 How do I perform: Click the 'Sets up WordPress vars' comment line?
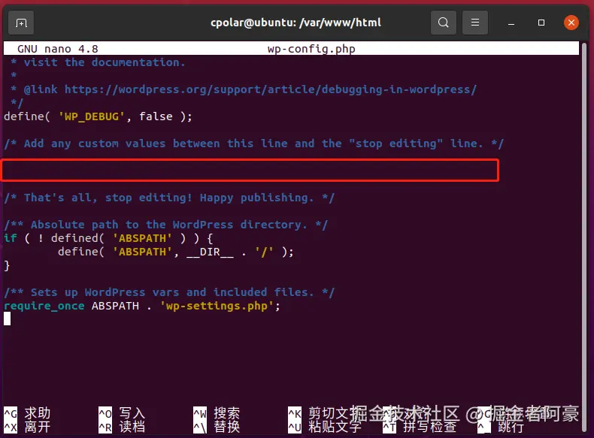pos(169,293)
